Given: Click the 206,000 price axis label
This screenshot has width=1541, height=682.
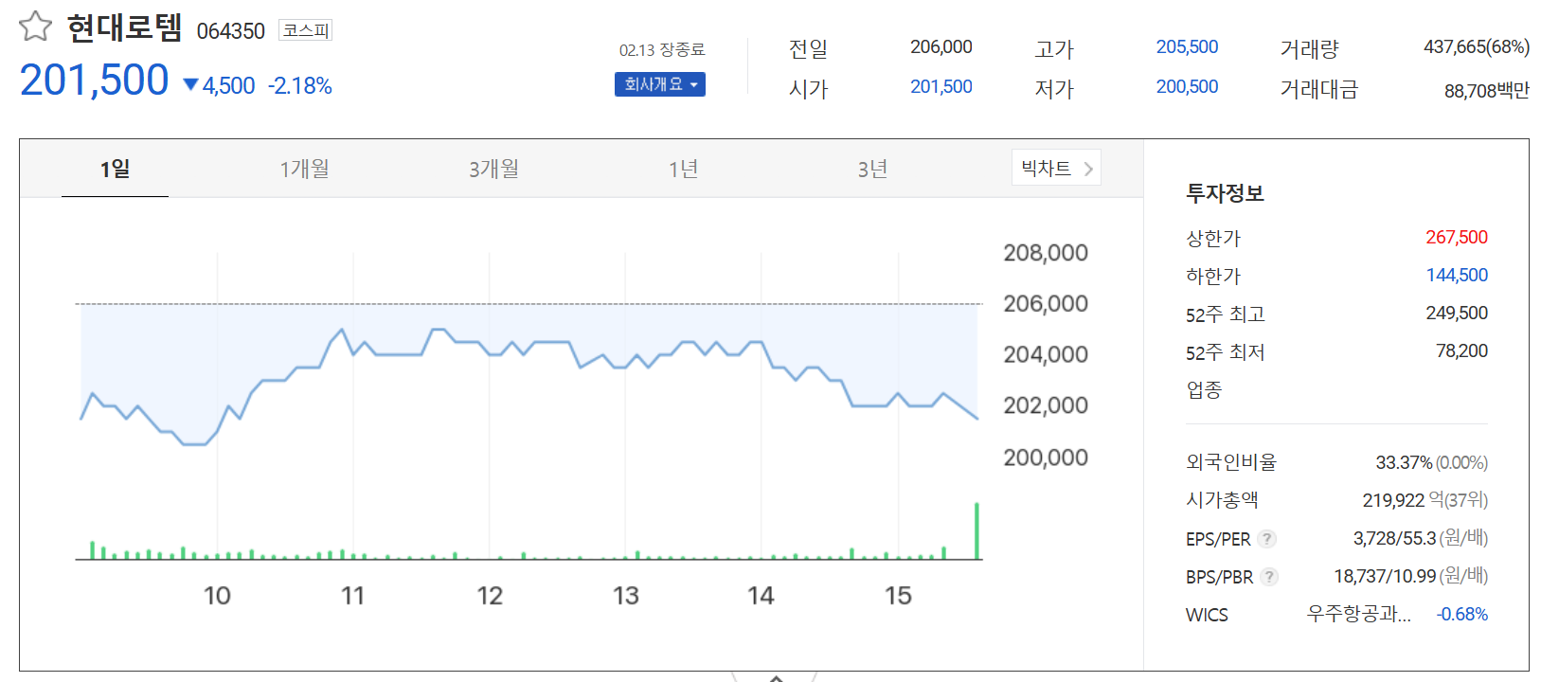Looking at the screenshot, I should click(x=1046, y=304).
